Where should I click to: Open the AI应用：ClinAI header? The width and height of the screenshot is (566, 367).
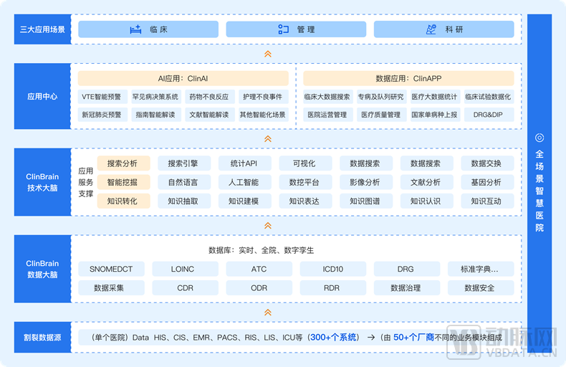coord(183,78)
